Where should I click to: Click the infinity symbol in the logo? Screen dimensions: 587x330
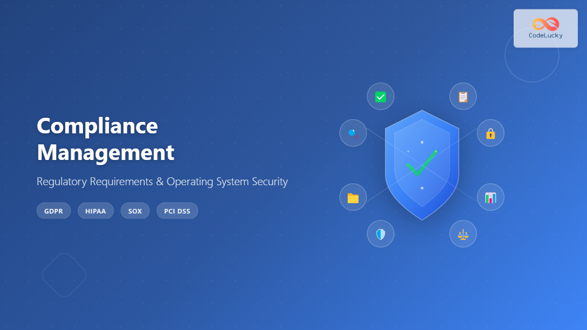546,24
